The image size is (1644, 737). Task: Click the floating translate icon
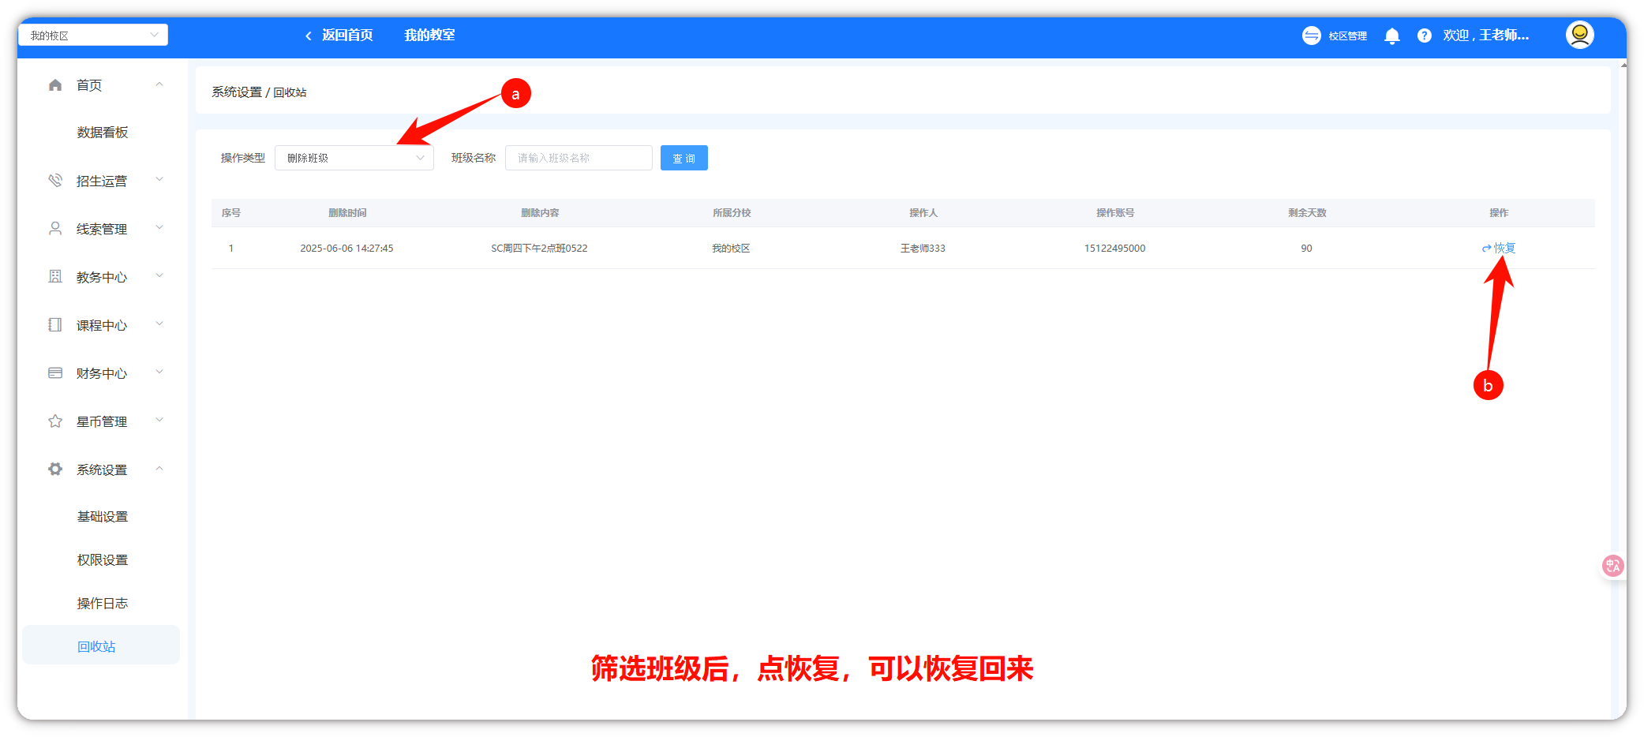(1612, 566)
